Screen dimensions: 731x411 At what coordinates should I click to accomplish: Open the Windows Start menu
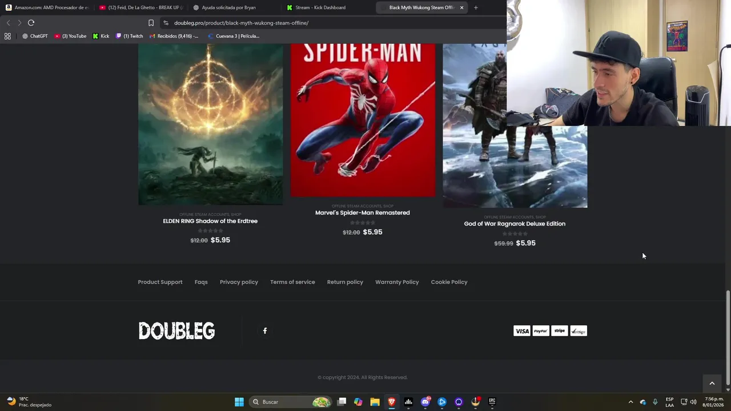[x=239, y=402]
